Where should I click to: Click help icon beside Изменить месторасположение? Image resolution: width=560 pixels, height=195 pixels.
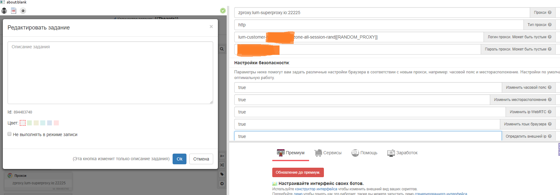pyautogui.click(x=550, y=100)
